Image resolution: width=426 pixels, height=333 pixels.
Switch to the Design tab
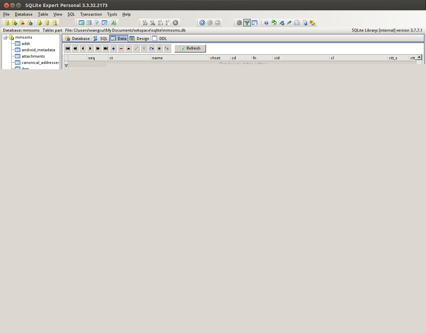pos(139,39)
